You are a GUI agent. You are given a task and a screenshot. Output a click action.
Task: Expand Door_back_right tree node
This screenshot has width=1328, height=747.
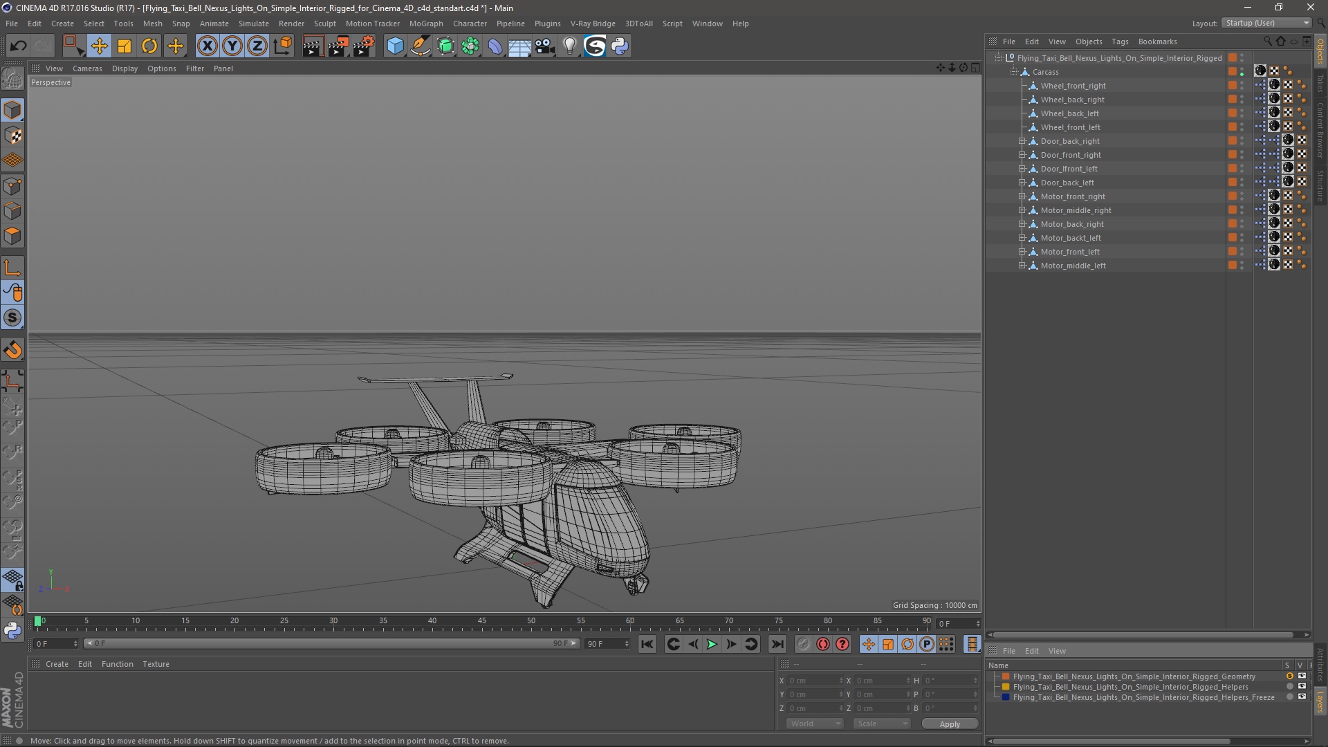[1022, 141]
